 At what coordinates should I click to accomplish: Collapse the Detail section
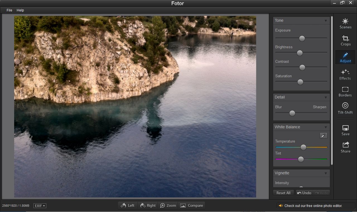325,97
